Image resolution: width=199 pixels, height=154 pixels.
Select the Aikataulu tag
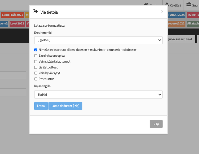(x=193, y=23)
